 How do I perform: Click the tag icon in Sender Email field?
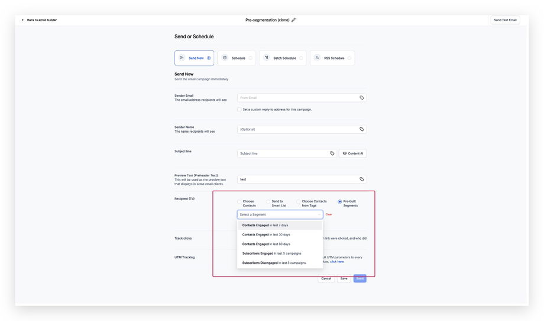pyautogui.click(x=362, y=98)
